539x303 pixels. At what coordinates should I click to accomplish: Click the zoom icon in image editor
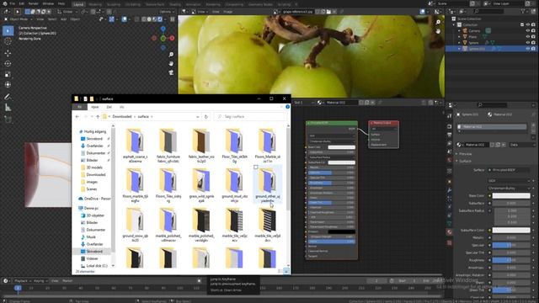pos(438,23)
